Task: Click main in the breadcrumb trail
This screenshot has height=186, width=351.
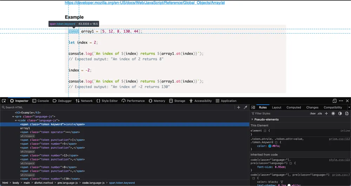Action: click(x=27, y=183)
